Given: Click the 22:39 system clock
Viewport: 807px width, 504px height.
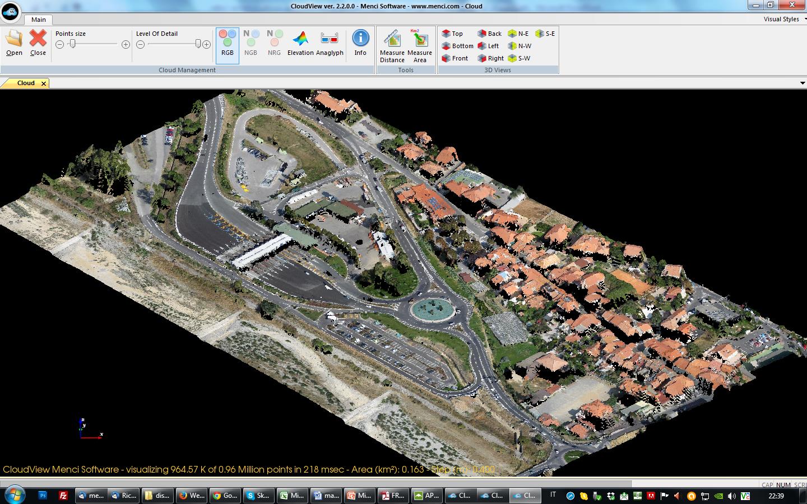Looking at the screenshot, I should click(x=776, y=496).
